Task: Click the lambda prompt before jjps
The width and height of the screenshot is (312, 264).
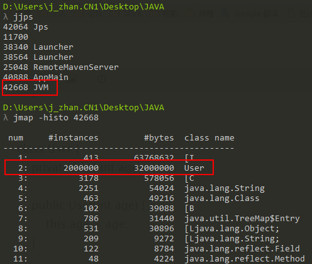Action: 6,17
